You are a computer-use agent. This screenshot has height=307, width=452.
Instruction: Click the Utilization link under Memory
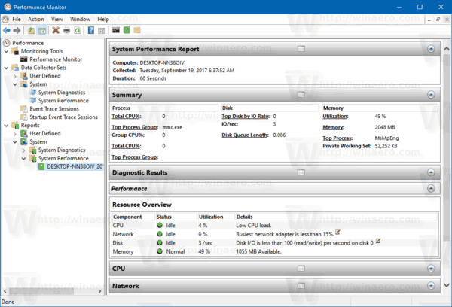[x=335, y=117]
